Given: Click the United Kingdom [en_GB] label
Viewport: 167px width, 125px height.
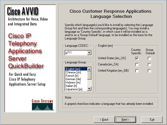Looking at the screenshot, I should pyautogui.click(x=113, y=71).
